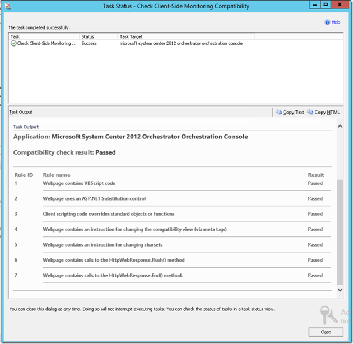Sort by the Task column header
The height and width of the screenshot is (344, 353).
click(44, 36)
